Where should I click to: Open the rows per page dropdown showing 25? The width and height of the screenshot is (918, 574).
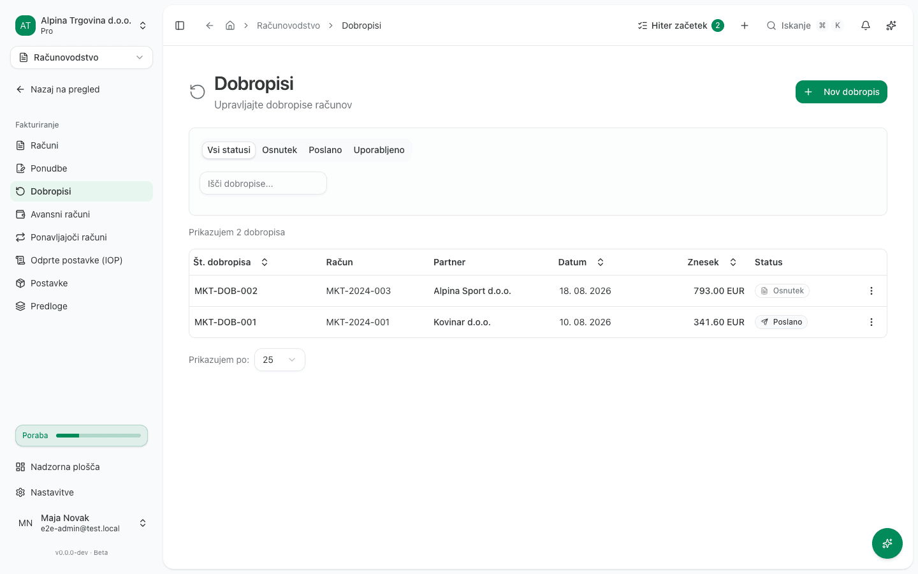280,360
